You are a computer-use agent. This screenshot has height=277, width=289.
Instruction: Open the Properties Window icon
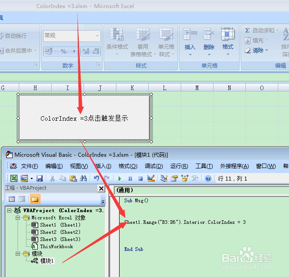174,178
